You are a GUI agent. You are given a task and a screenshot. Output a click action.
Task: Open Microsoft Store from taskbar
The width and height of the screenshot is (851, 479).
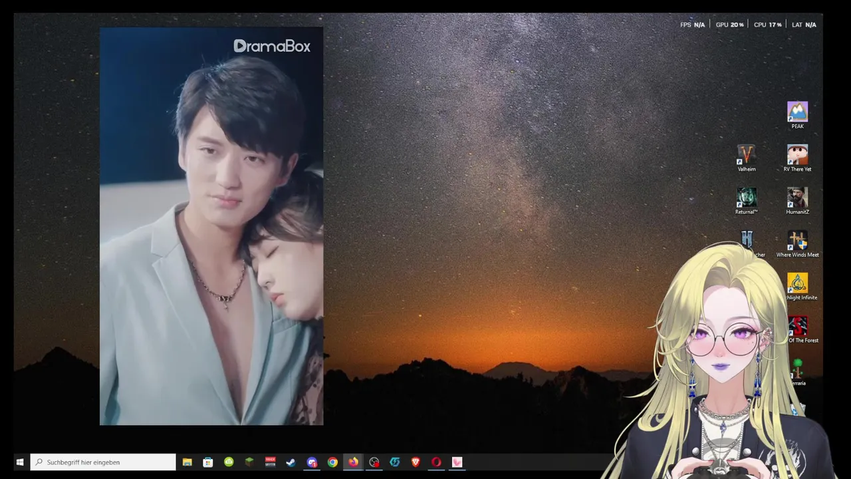208,462
